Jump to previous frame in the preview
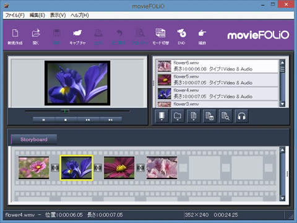 tap(88, 120)
